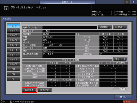Click the 回転 ウラ面 value
137x103 pixels.
[121, 48]
